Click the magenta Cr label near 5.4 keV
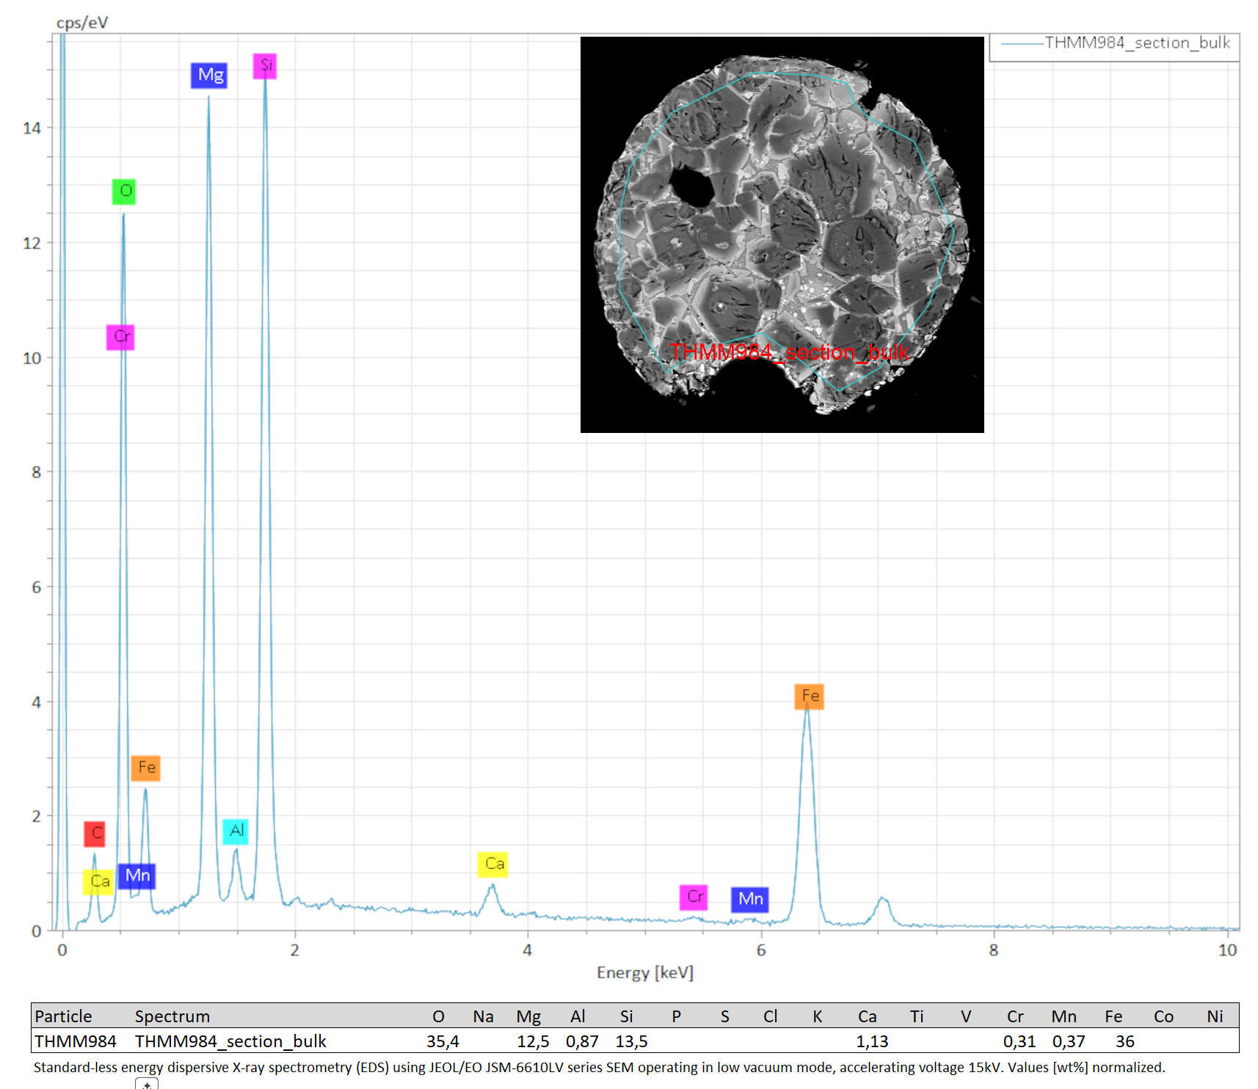 [x=694, y=897]
